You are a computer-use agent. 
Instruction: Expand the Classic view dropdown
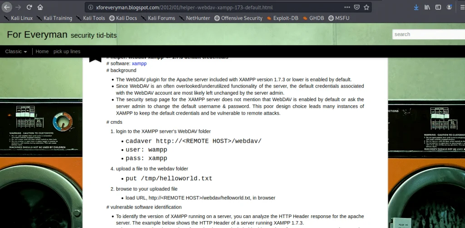point(16,52)
